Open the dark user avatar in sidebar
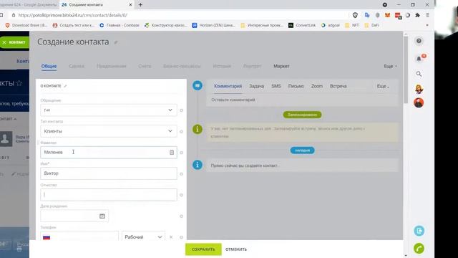 (419, 102)
